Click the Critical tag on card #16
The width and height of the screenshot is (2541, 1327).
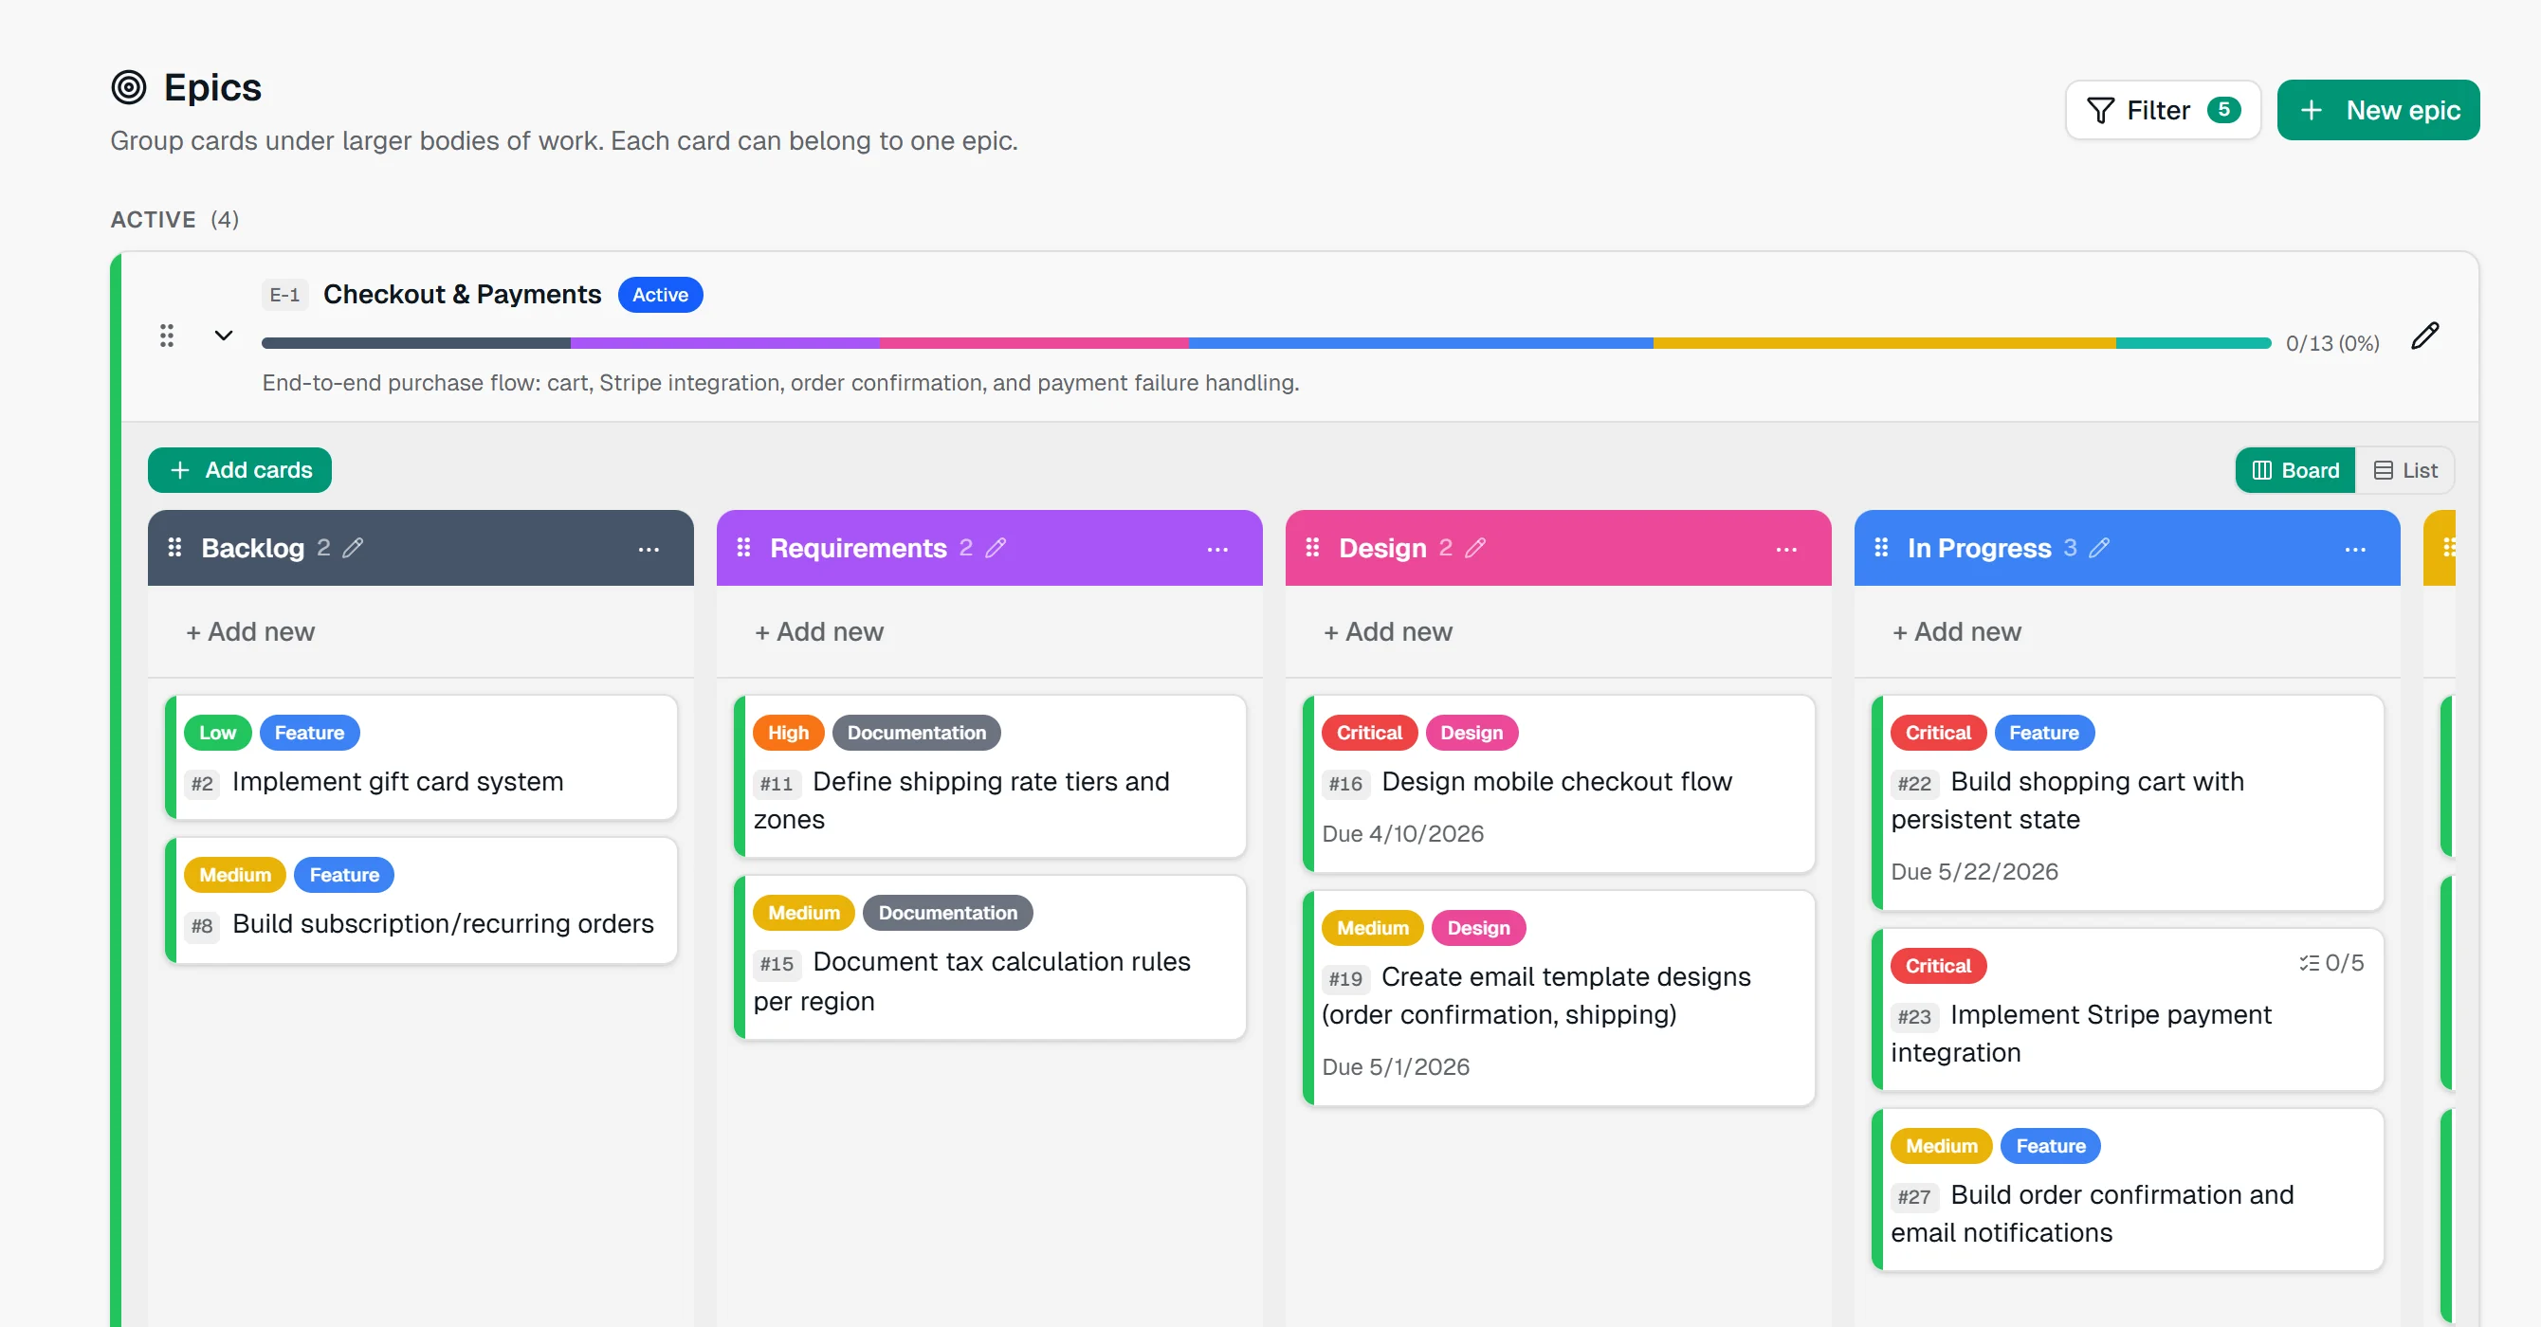pyautogui.click(x=1368, y=733)
